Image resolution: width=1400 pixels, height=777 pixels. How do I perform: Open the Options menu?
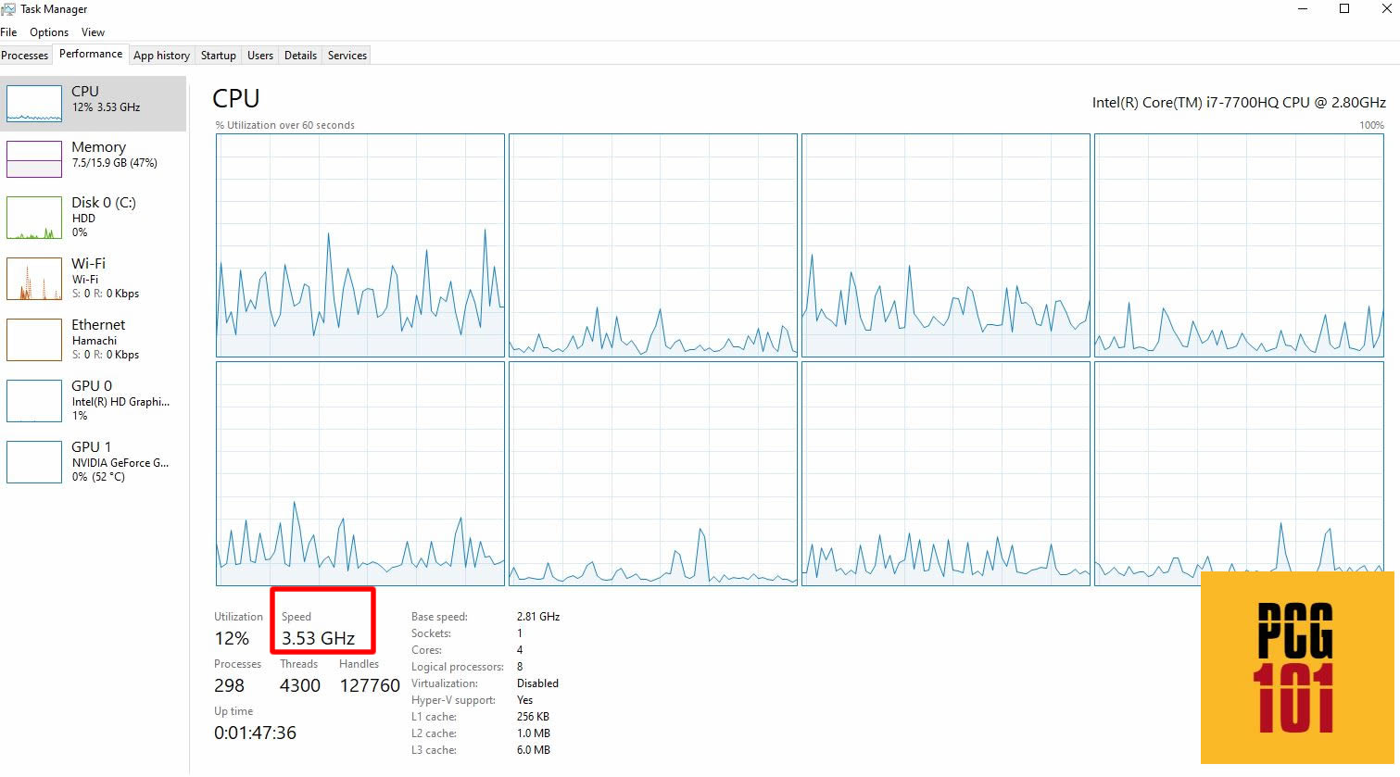pos(48,31)
